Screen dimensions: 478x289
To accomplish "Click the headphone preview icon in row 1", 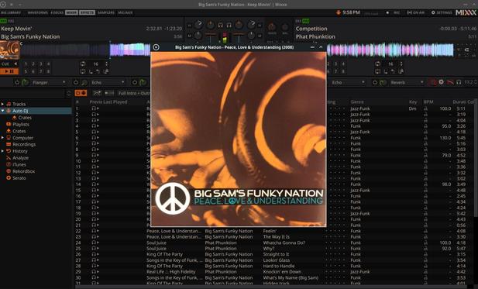I will tap(94, 108).
